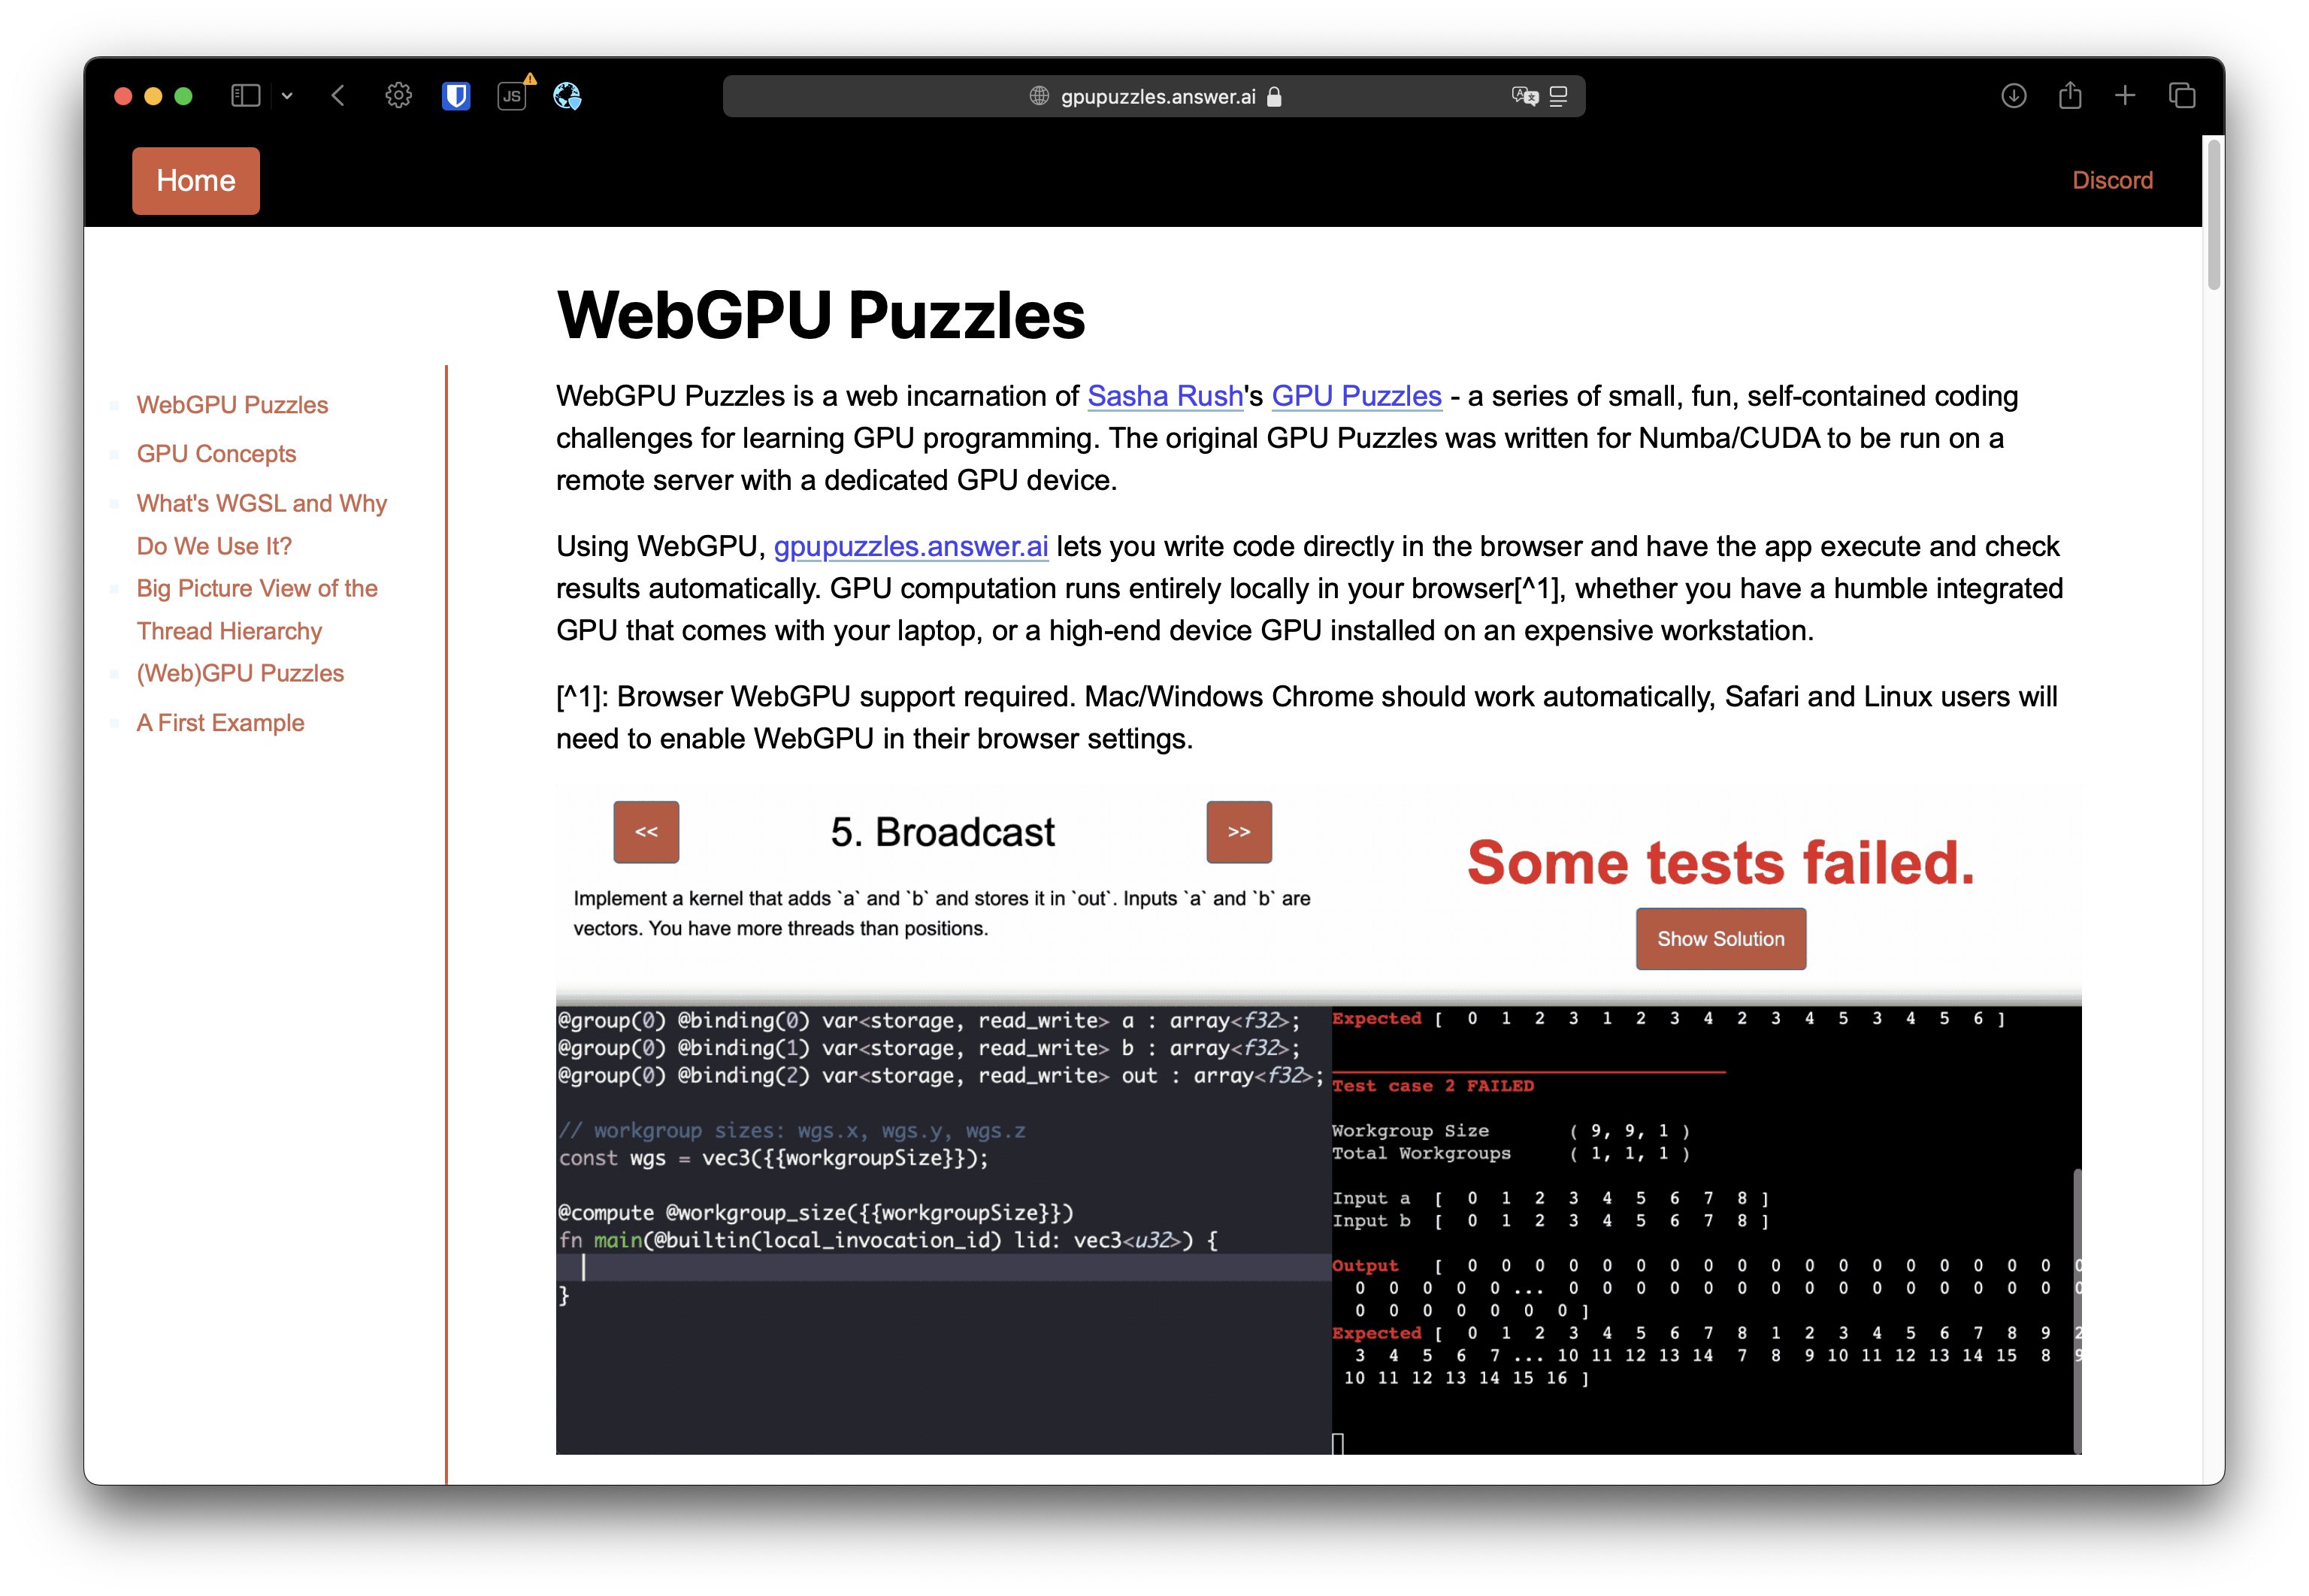Viewport: 2309px width, 1596px height.
Task: Select GPU Concepts in sidebar navigation
Action: click(216, 454)
